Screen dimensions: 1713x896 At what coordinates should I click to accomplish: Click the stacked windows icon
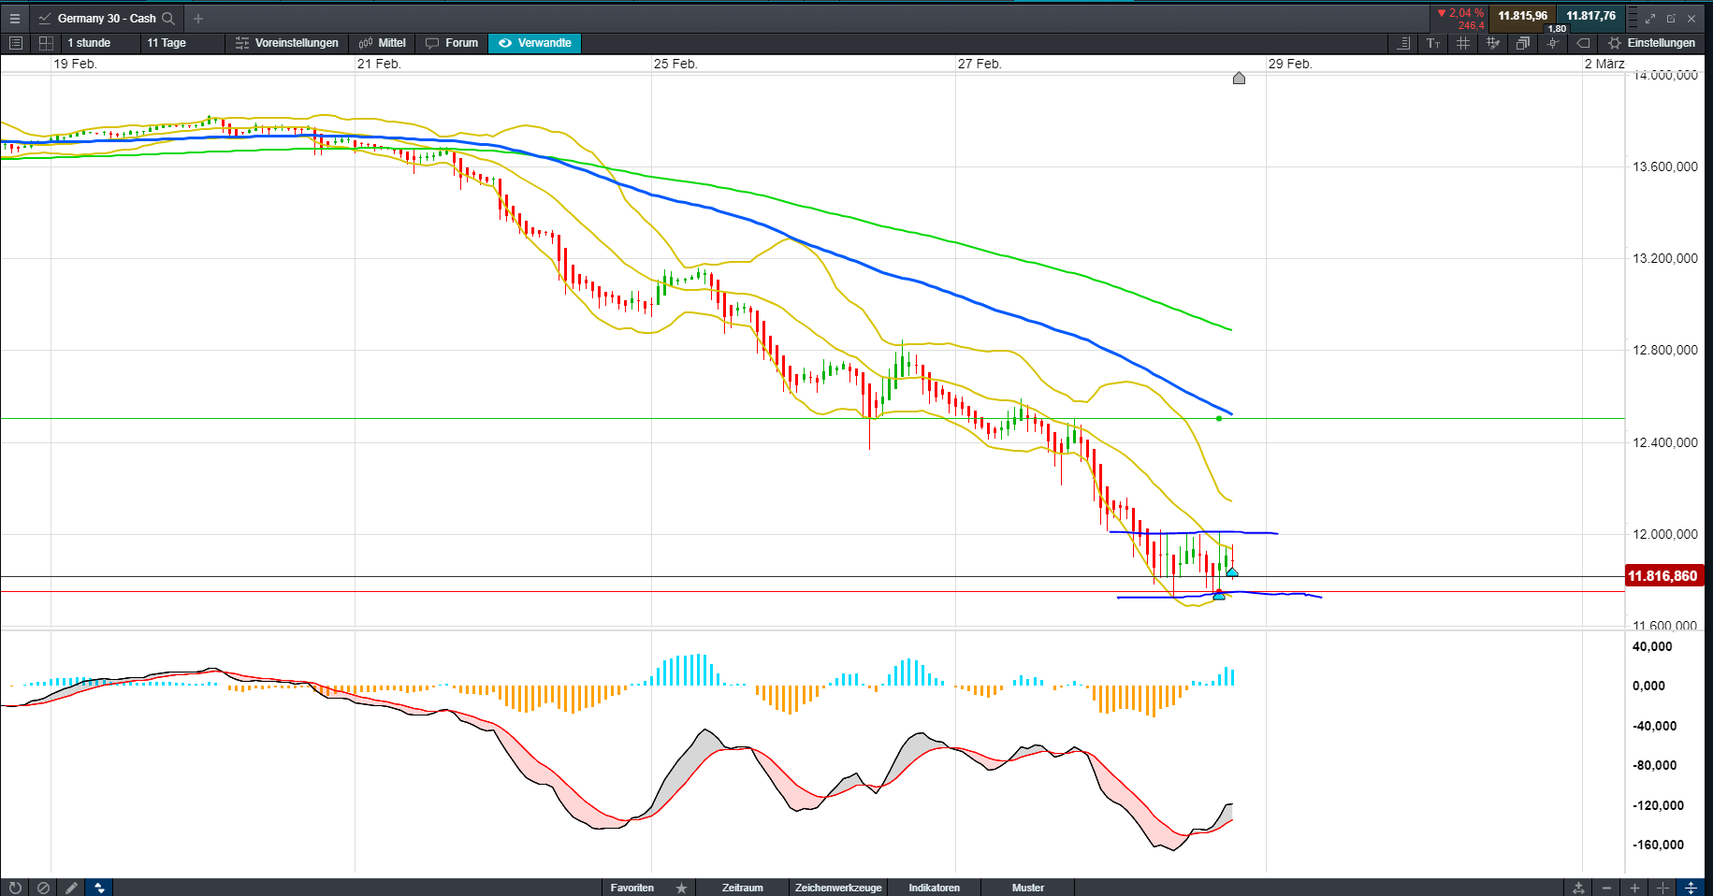coord(1523,43)
